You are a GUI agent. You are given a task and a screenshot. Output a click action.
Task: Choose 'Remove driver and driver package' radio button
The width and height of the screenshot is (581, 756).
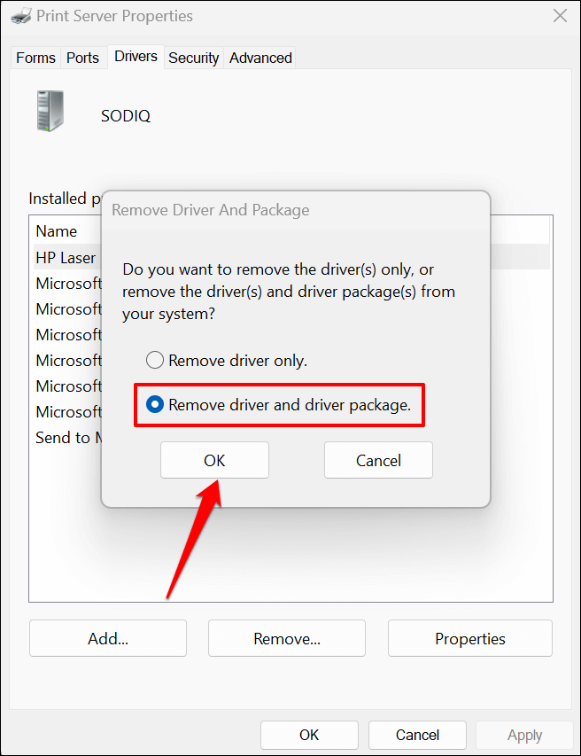pos(155,405)
